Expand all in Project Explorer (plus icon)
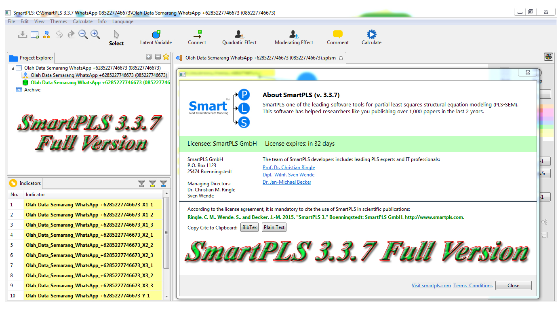The height and width of the screenshot is (316, 558). click(149, 57)
